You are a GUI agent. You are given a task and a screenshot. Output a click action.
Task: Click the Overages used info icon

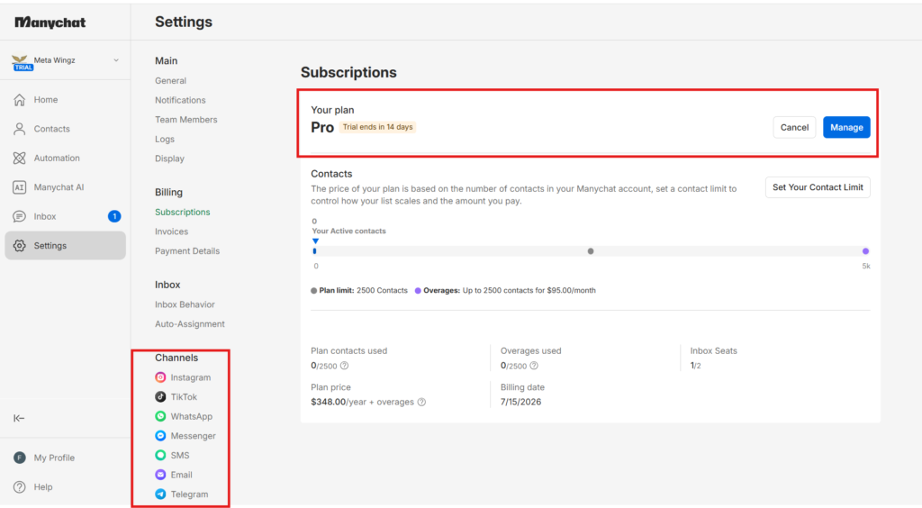(x=534, y=366)
